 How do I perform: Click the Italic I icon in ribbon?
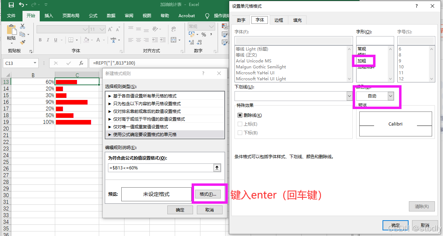pyautogui.click(x=48, y=40)
